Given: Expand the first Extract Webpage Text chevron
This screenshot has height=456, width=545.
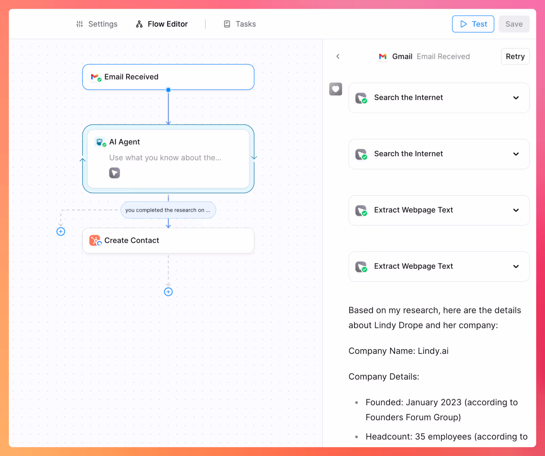Looking at the screenshot, I should tap(516, 210).
